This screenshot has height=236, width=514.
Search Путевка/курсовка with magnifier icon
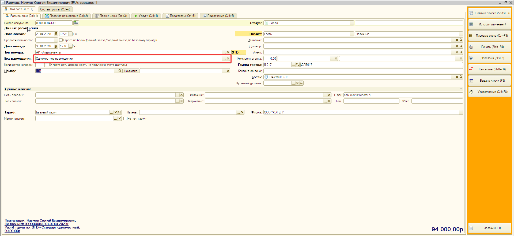tap(301, 83)
